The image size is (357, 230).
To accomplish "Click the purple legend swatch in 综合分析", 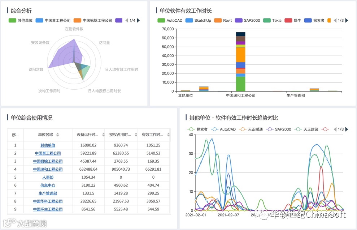I will [119, 21].
